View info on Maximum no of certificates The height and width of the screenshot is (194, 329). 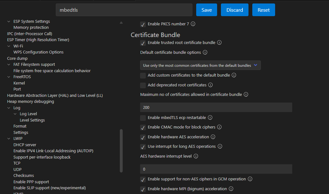pos(246,95)
